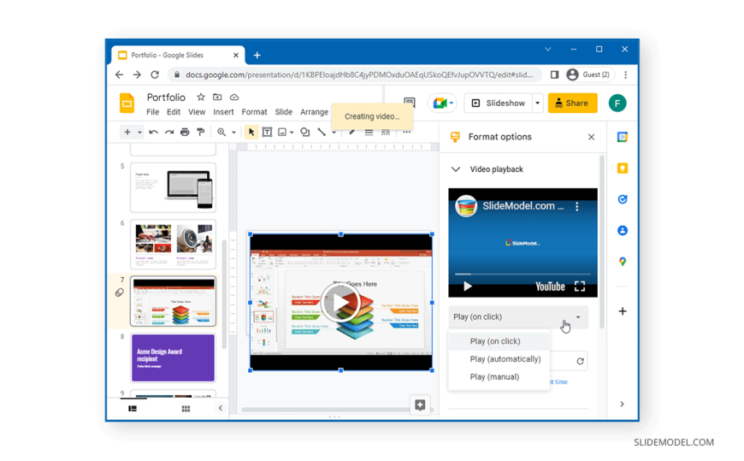
Task: Open the Format menu
Action: click(x=254, y=112)
